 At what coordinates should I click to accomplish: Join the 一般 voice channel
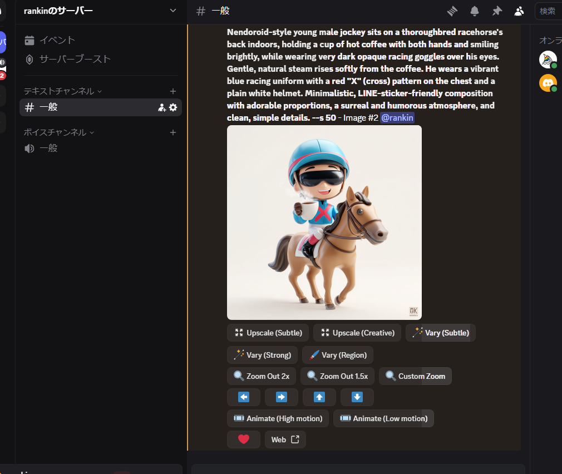[48, 148]
